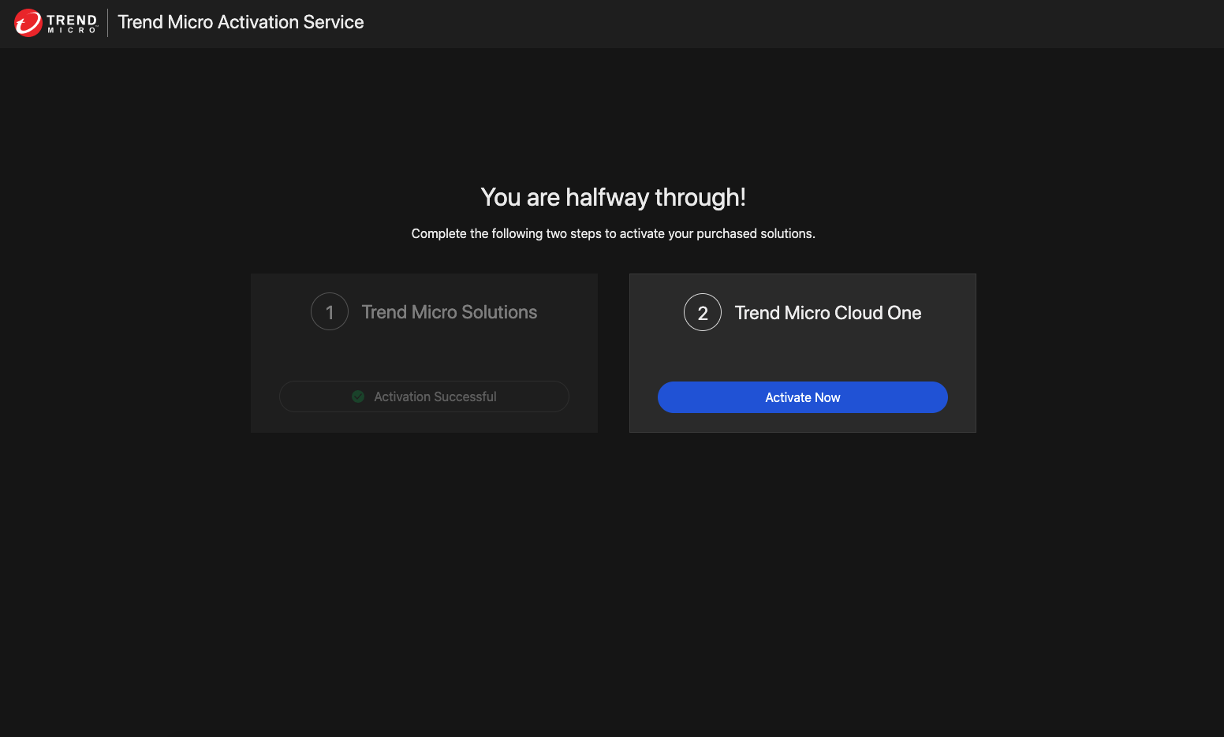The image size is (1224, 737).
Task: Click the word "Activation" in the header title
Action: click(x=258, y=22)
